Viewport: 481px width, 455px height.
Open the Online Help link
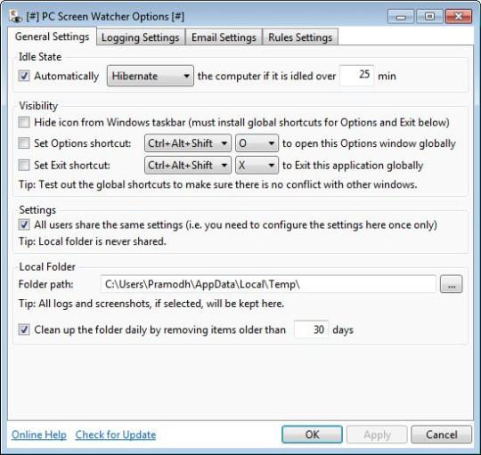[x=39, y=435]
